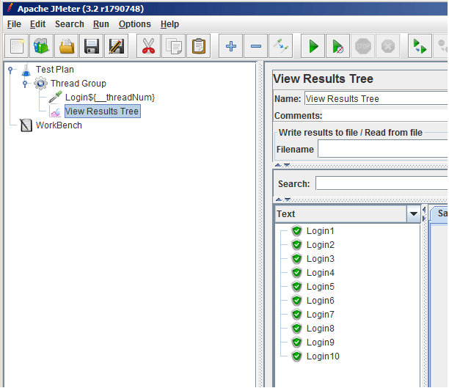Open the Edit menu

(x=37, y=24)
